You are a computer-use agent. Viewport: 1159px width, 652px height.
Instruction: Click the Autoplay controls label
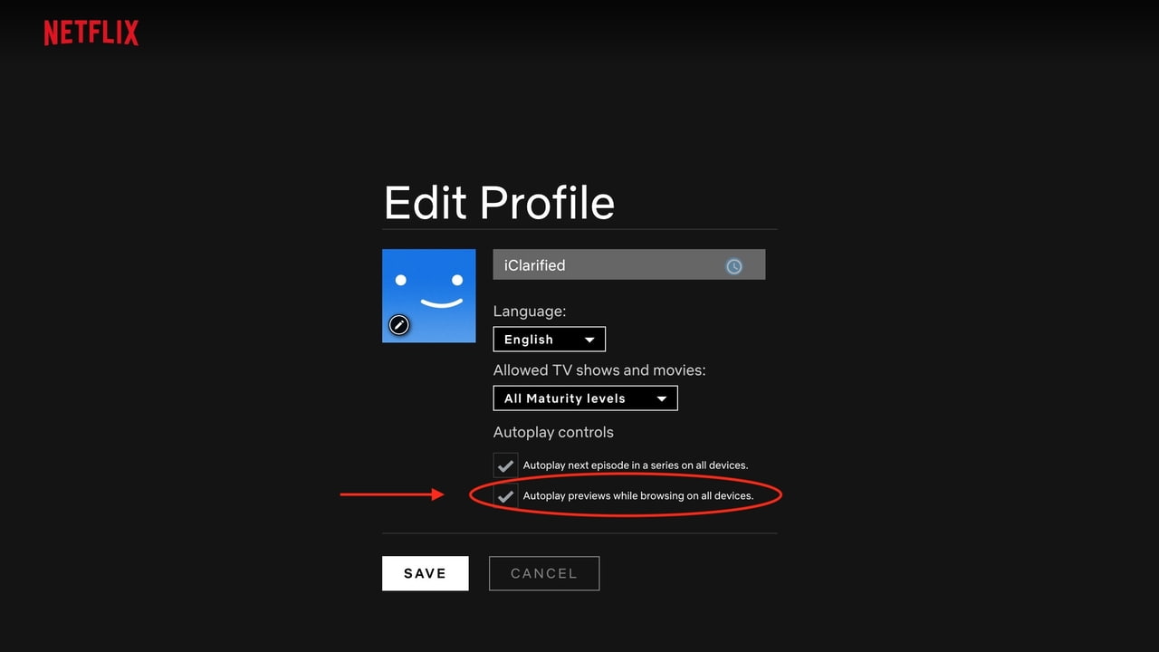point(553,432)
